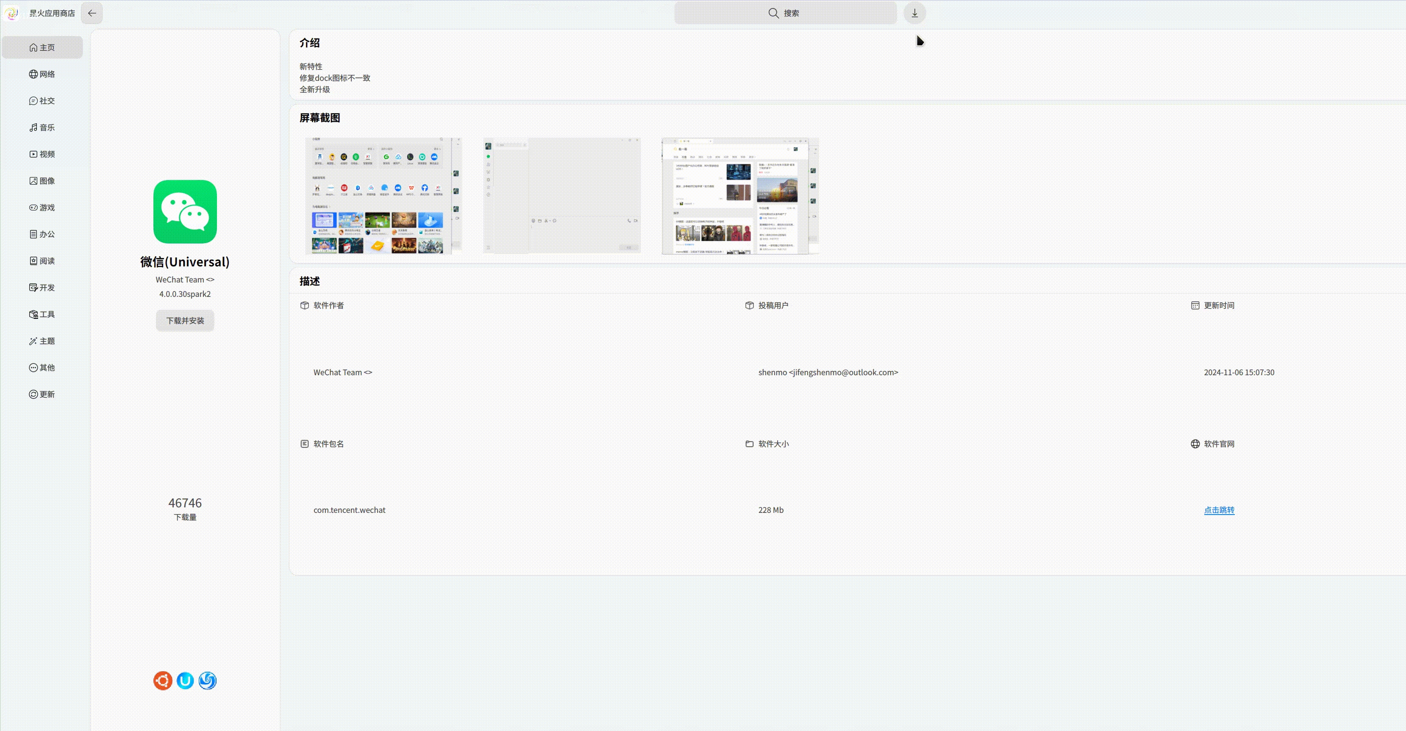The image size is (1406, 731).
Task: Open 其他 others category
Action: click(x=42, y=368)
